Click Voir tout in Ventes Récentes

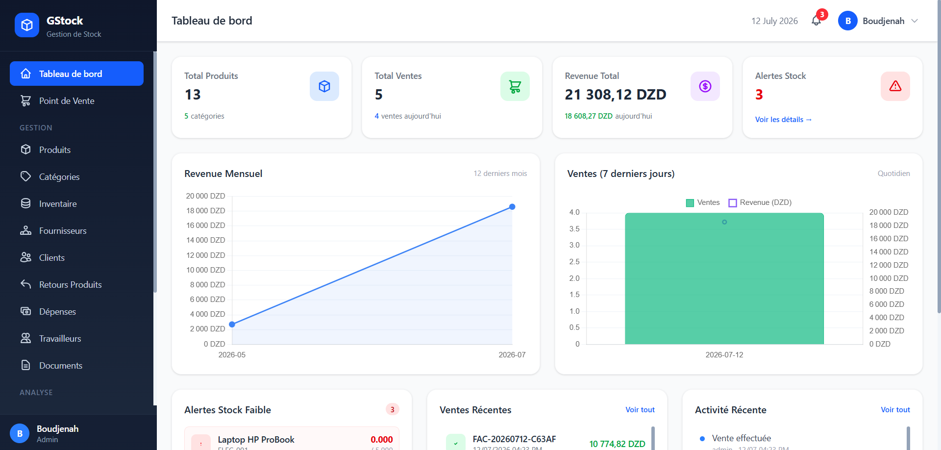click(640, 410)
